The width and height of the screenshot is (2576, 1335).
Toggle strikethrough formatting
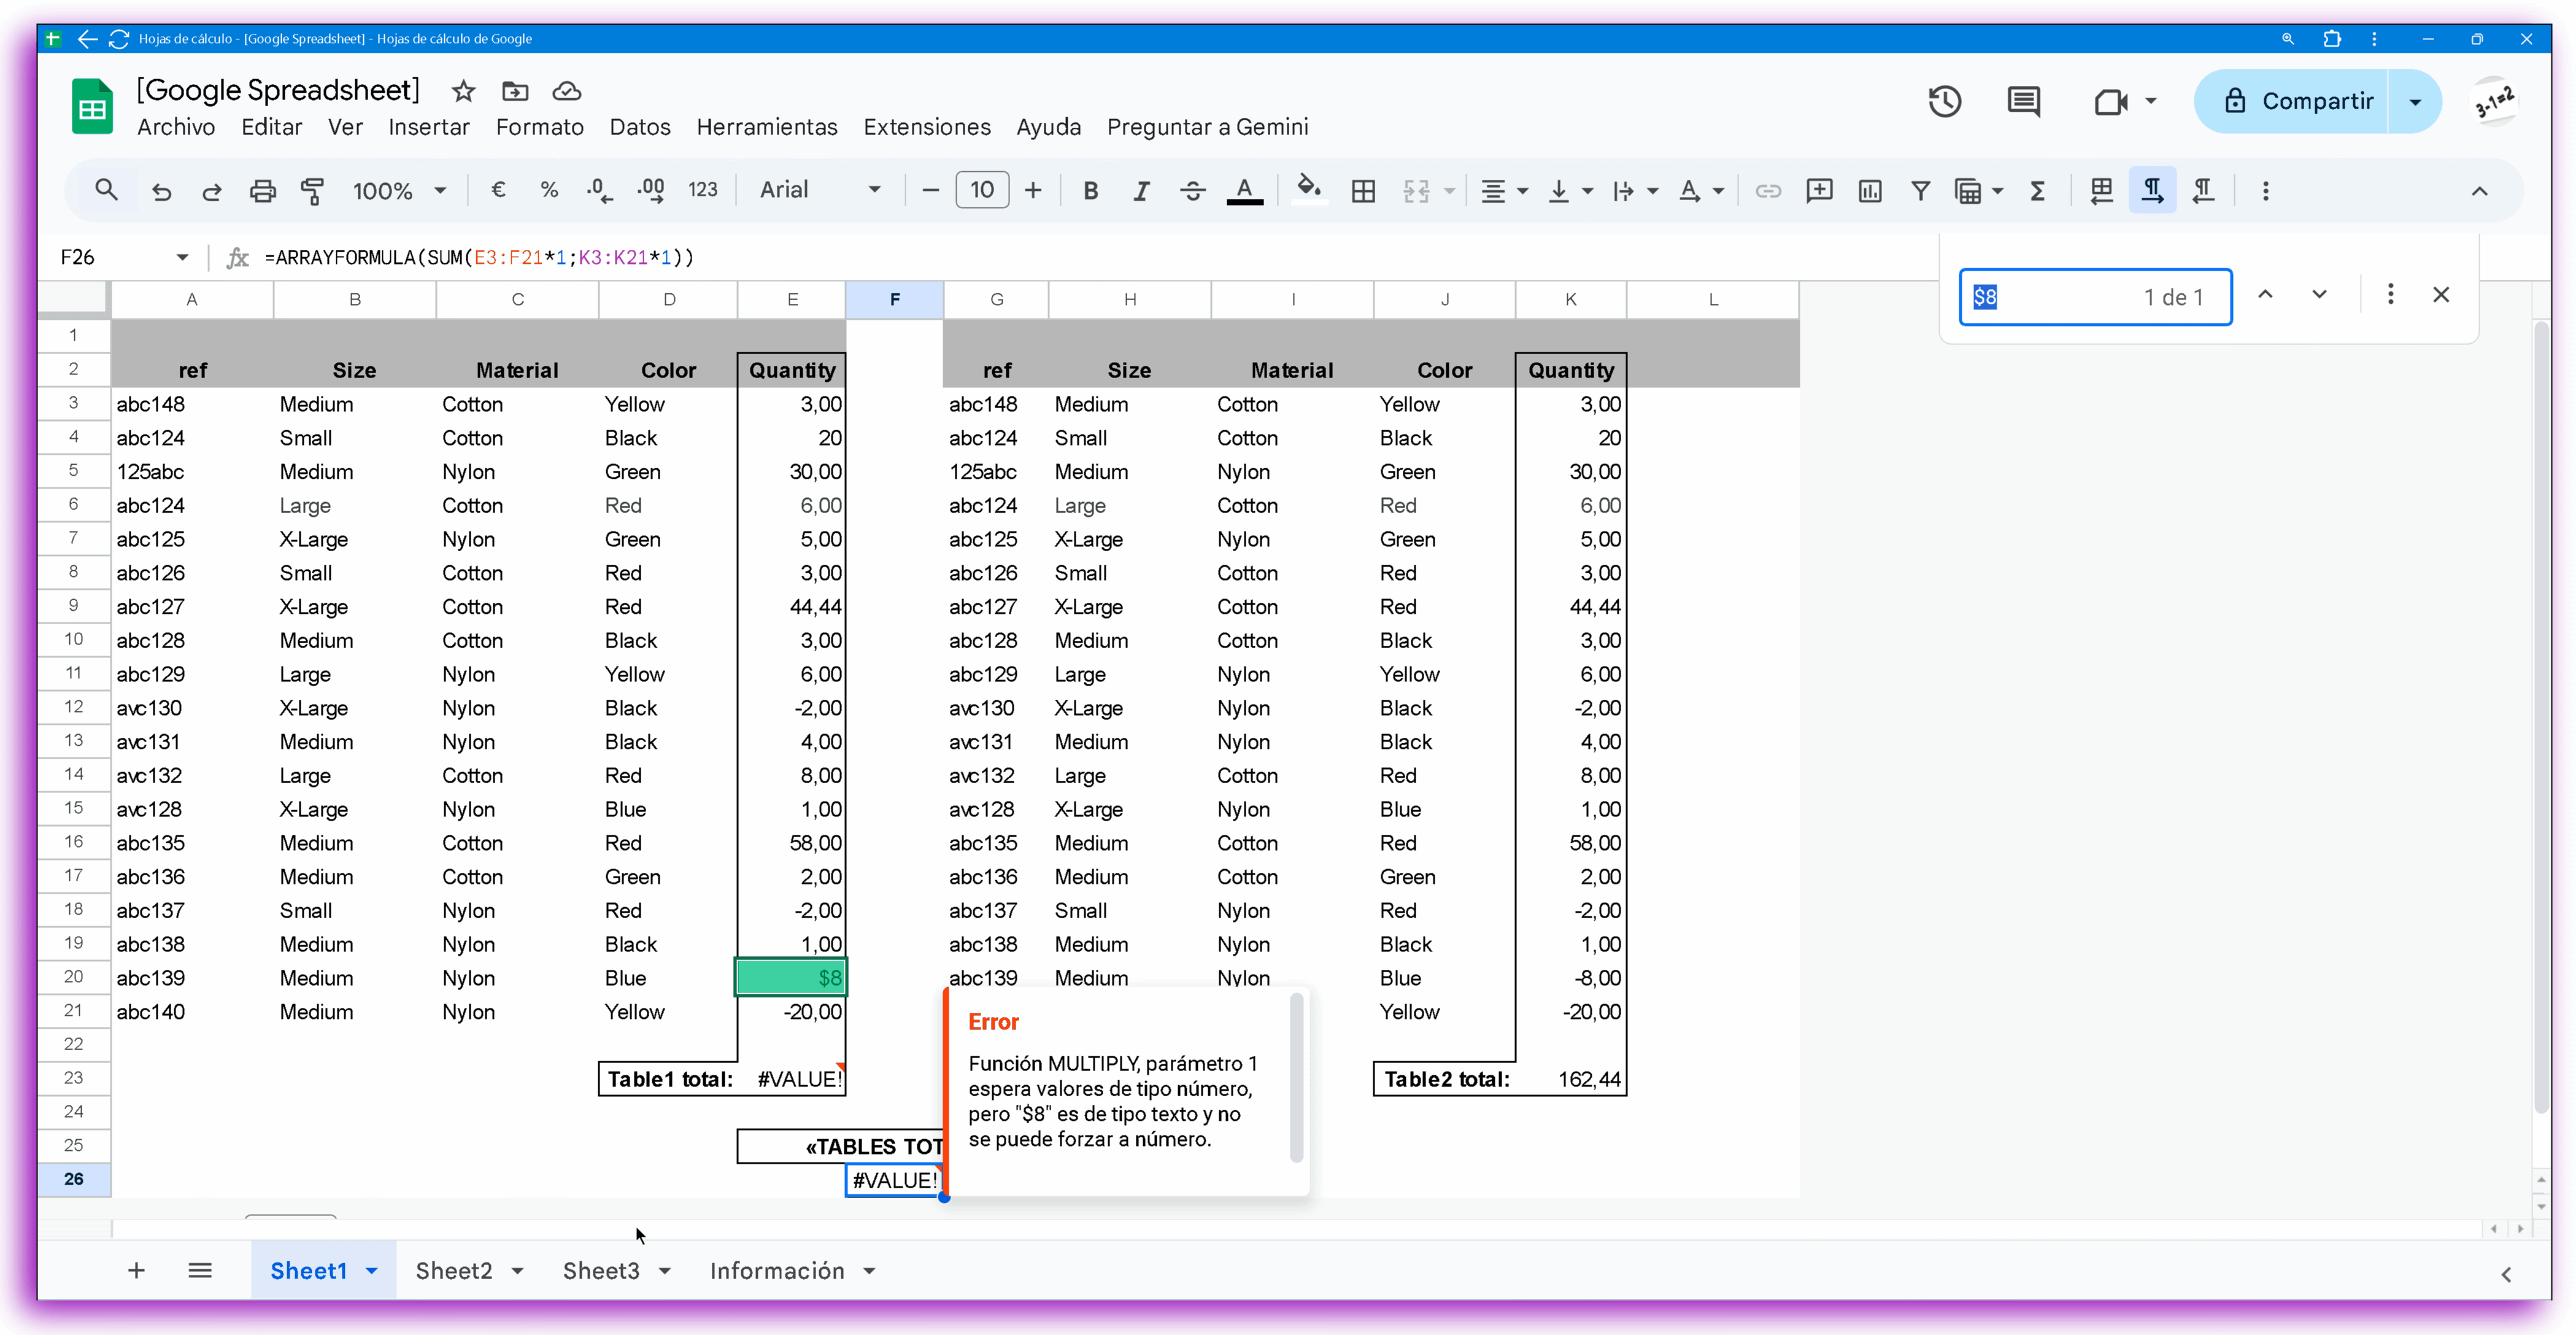(x=1192, y=190)
